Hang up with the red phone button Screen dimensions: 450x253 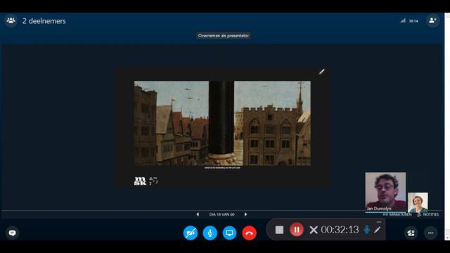click(249, 233)
